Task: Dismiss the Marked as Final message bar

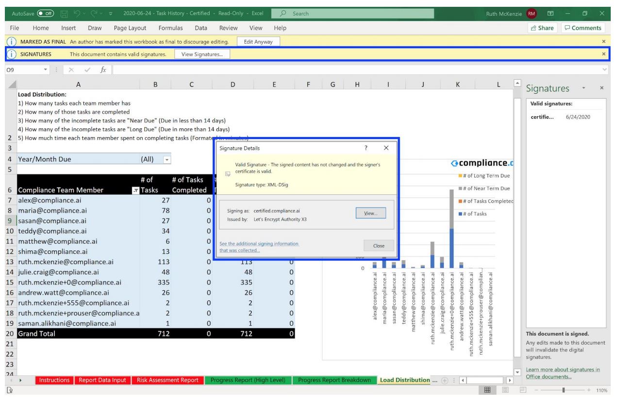Action: 603,42
